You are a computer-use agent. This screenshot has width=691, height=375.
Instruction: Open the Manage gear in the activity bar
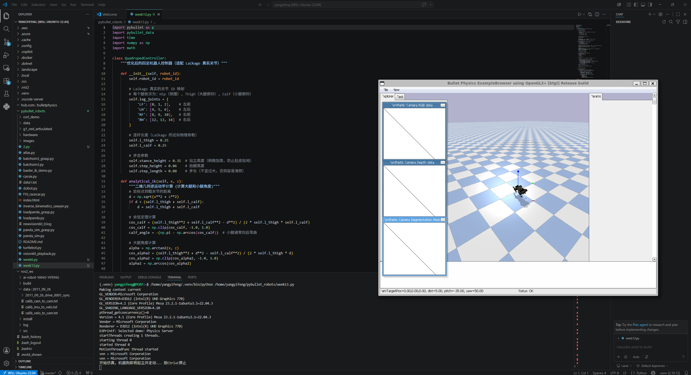coord(6,363)
